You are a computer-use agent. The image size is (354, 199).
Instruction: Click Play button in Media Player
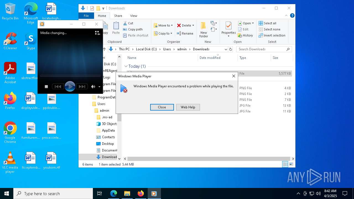(70, 87)
